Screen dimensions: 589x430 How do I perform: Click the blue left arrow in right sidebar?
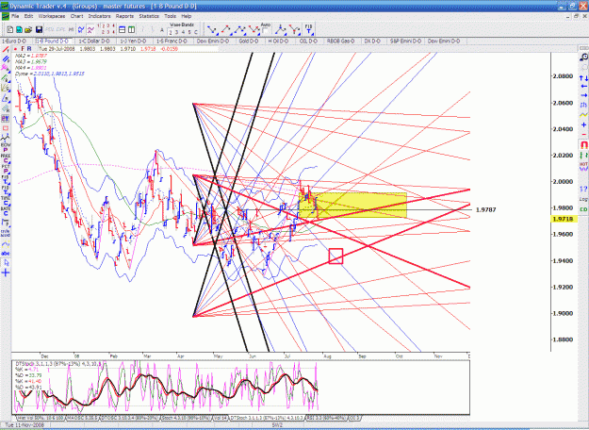tap(583, 86)
